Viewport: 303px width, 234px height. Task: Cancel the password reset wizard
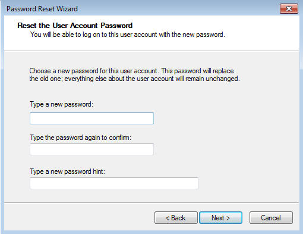point(271,218)
